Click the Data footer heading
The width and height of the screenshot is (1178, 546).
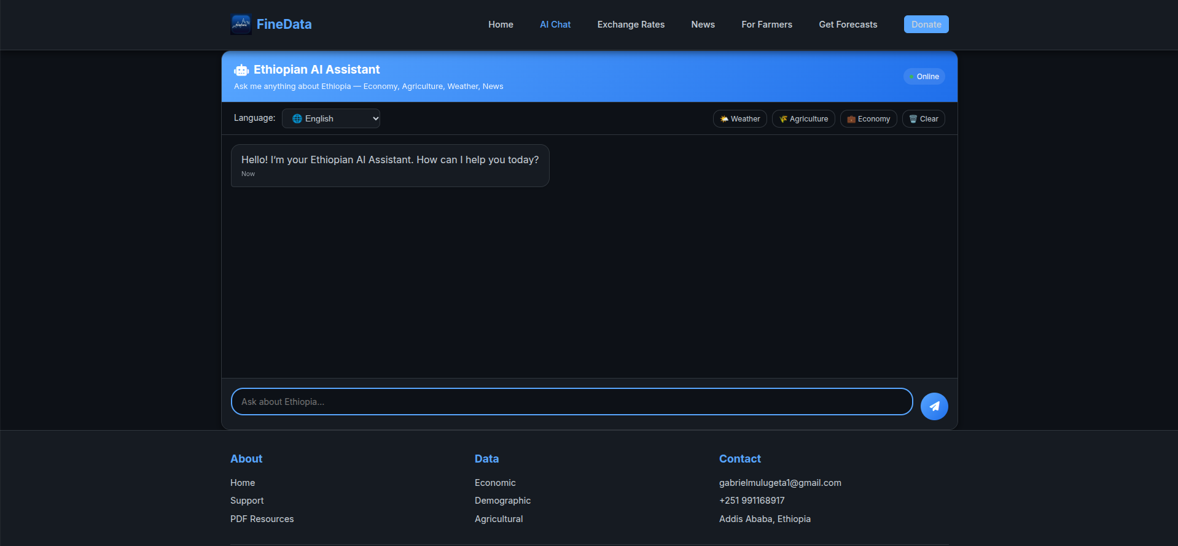point(486,459)
